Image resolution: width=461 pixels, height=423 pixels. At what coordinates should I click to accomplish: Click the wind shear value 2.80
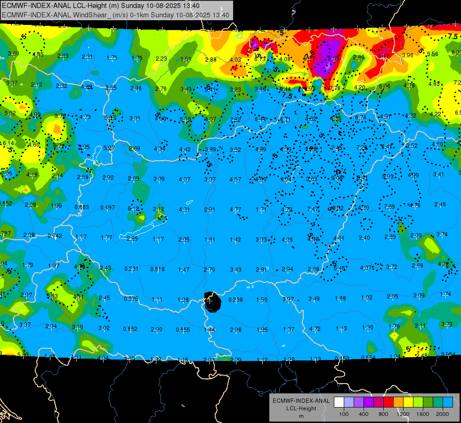(x=359, y=57)
